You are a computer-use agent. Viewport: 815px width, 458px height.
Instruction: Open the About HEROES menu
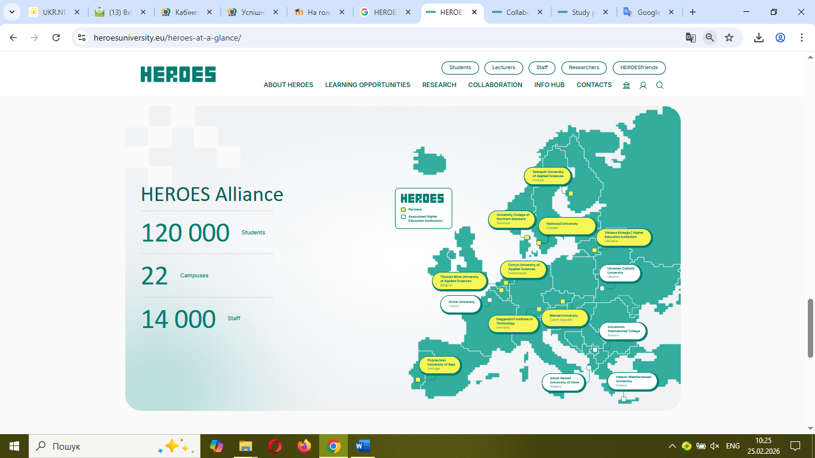click(288, 85)
